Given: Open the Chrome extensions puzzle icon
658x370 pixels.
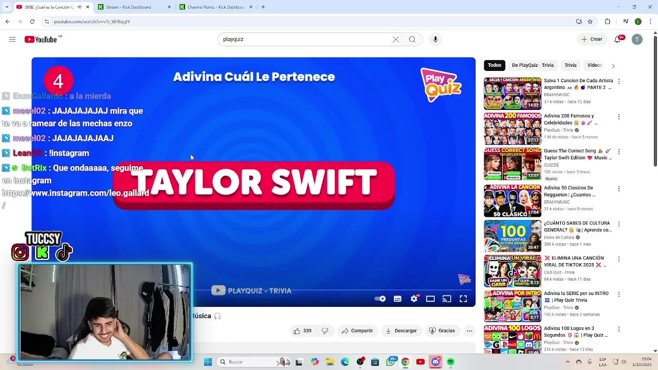Looking at the screenshot, I should (608, 22).
